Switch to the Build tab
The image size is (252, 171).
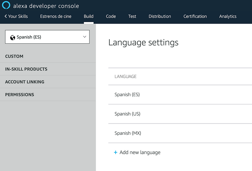click(x=89, y=16)
